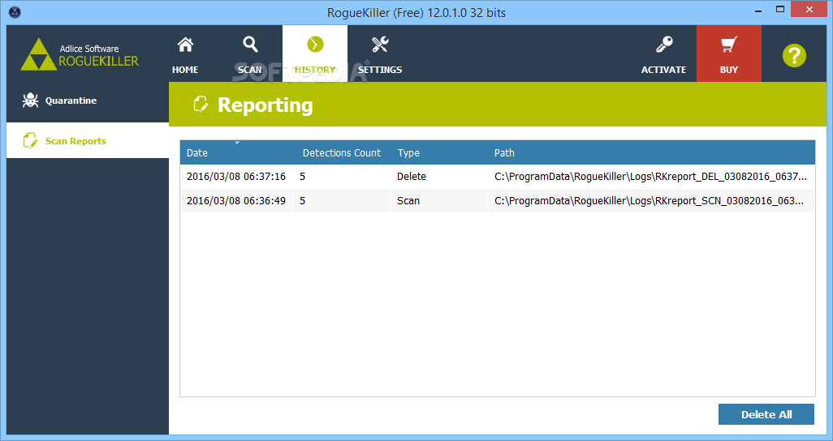Click the Adlice RogueKiller logo

[x=80, y=54]
